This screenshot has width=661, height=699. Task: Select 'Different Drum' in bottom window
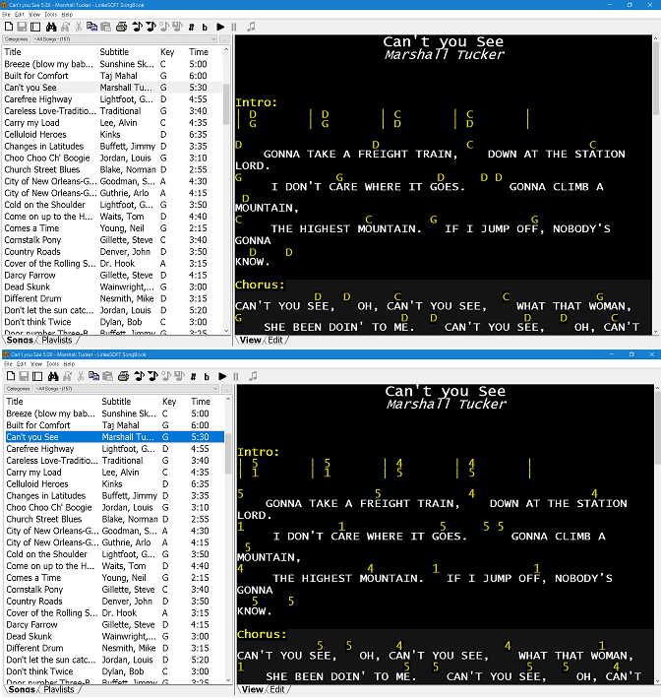[x=114, y=648]
